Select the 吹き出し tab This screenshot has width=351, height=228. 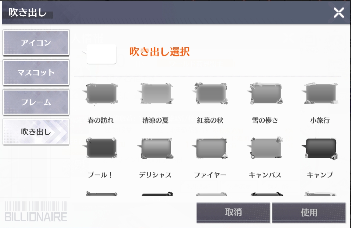coord(36,132)
